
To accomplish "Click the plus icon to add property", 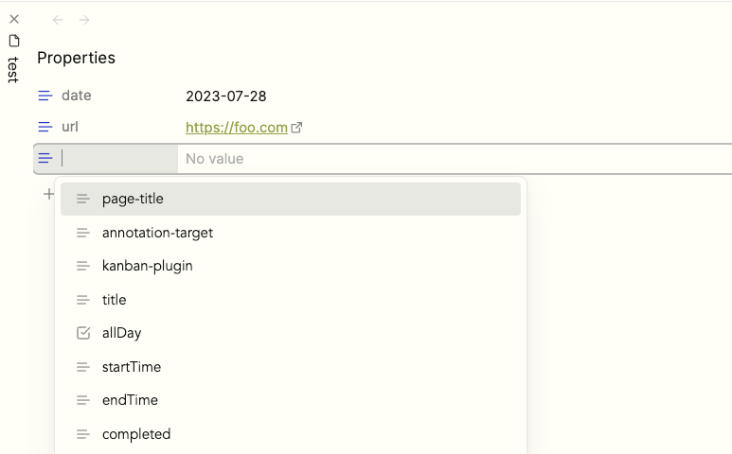I will click(48, 194).
